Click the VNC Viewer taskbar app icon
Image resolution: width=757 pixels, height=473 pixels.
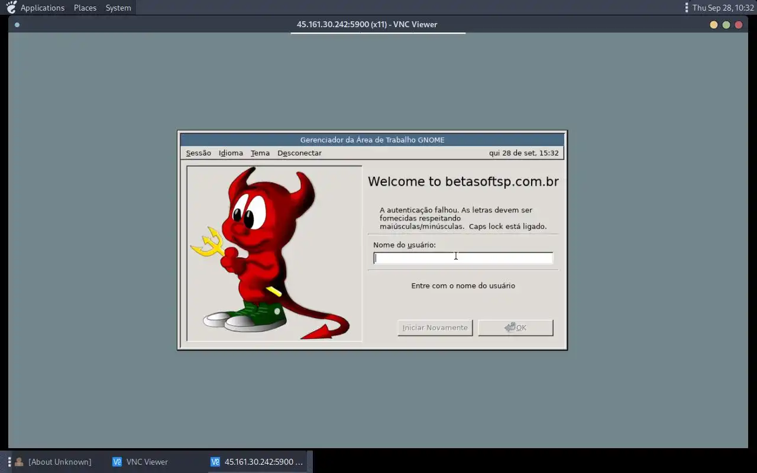117,462
